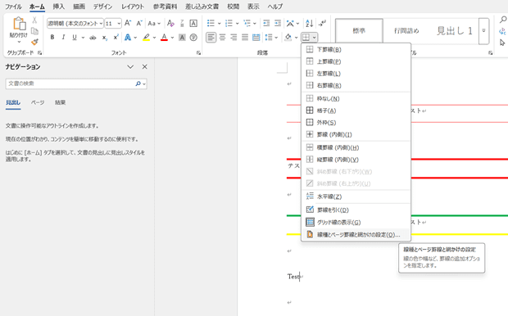The width and height of the screenshot is (508, 316).
Task: Expand the numbered list dropdown arrow
Action: 237,23
